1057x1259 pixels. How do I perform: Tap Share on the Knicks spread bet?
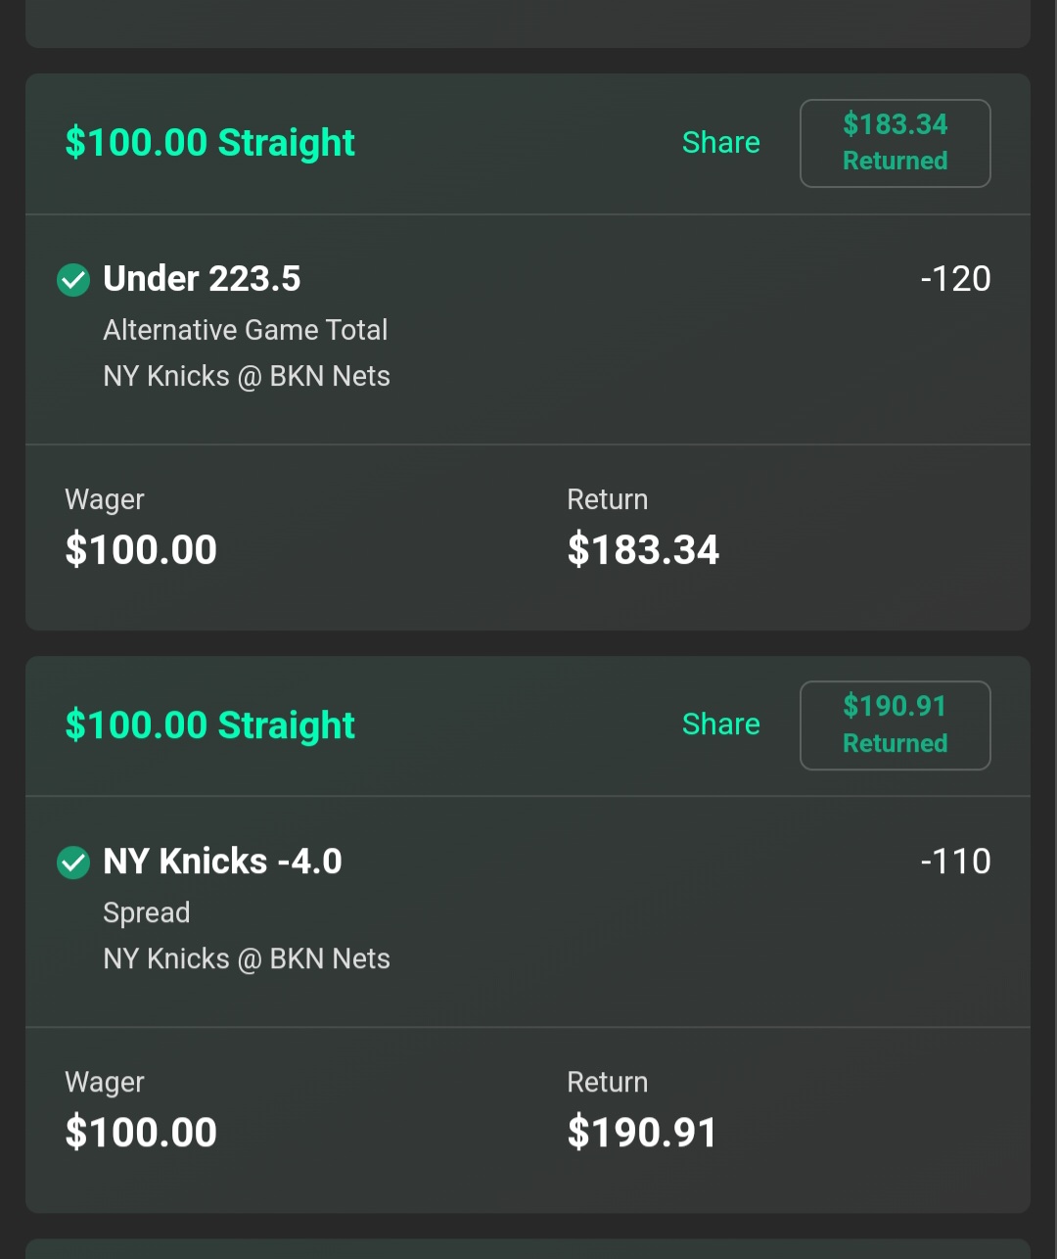720,724
